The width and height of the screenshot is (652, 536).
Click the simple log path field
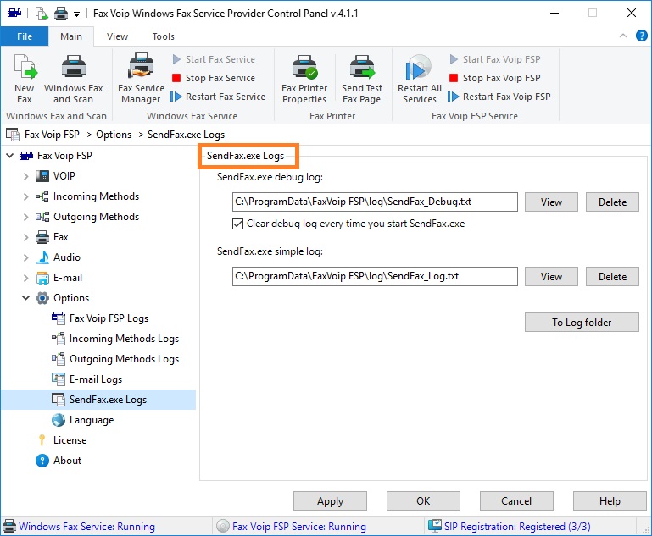click(375, 277)
